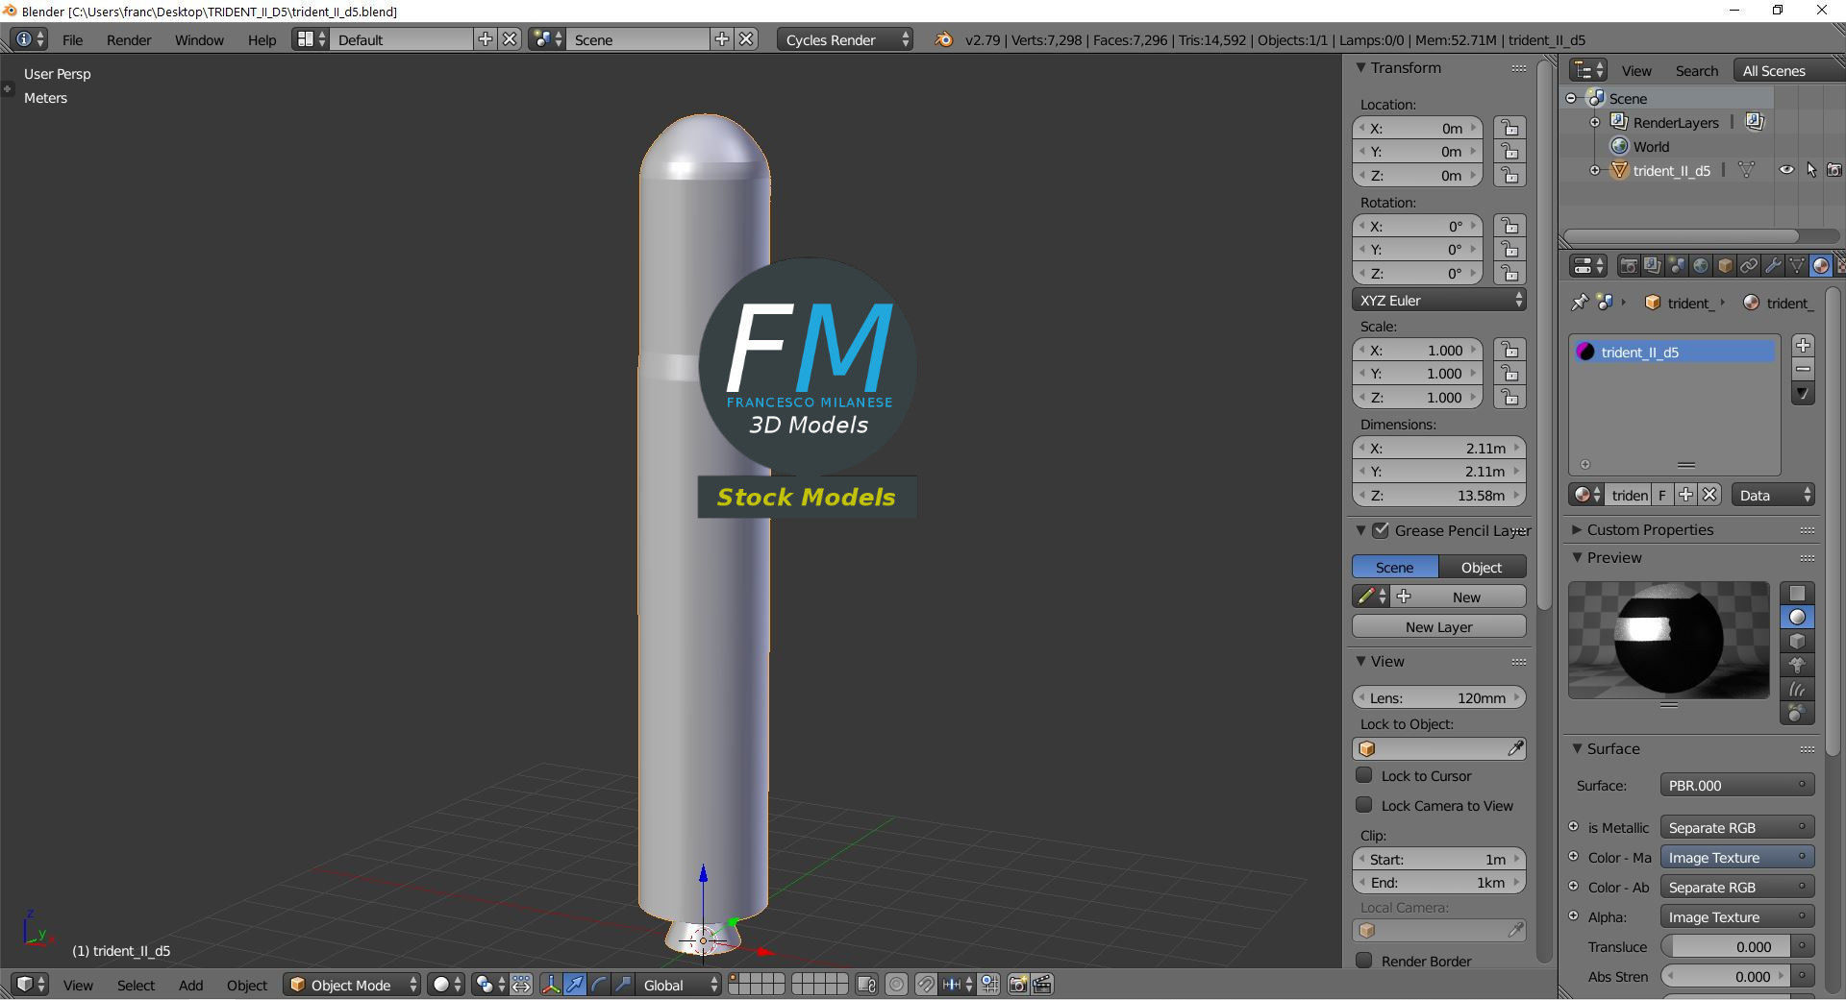1846x1000 pixels.
Task: Enable Lock Camera to View checkbox
Action: click(1363, 805)
